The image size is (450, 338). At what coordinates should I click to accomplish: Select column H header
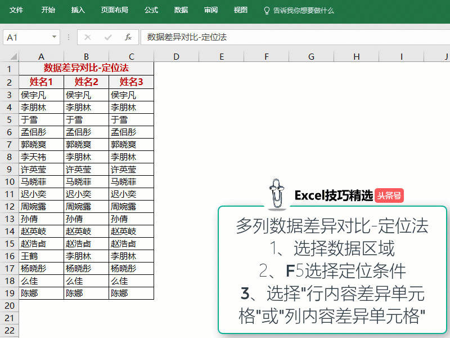point(357,56)
